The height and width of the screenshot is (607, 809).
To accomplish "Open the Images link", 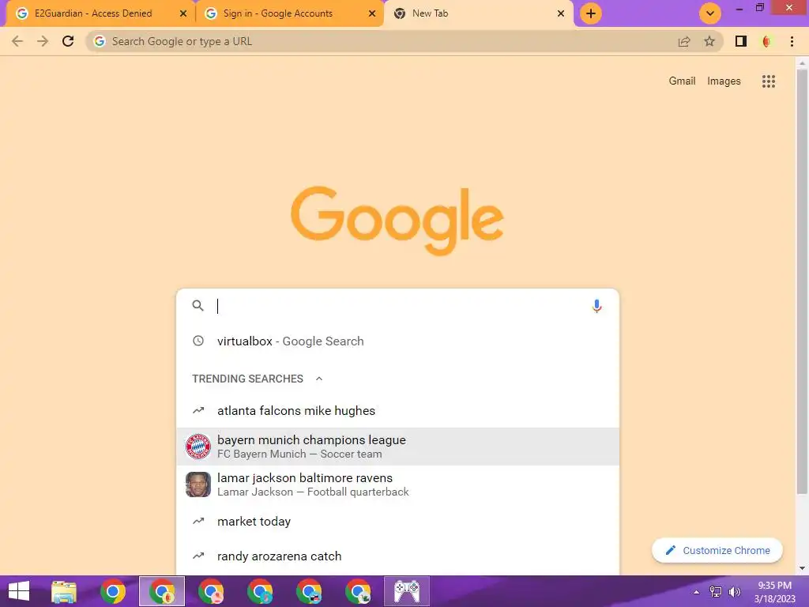I will pos(724,81).
